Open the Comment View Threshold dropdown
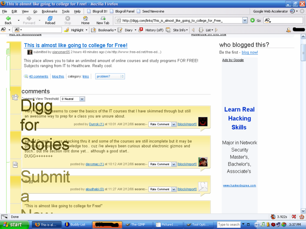This screenshot has width=306, height=229. pos(73,99)
